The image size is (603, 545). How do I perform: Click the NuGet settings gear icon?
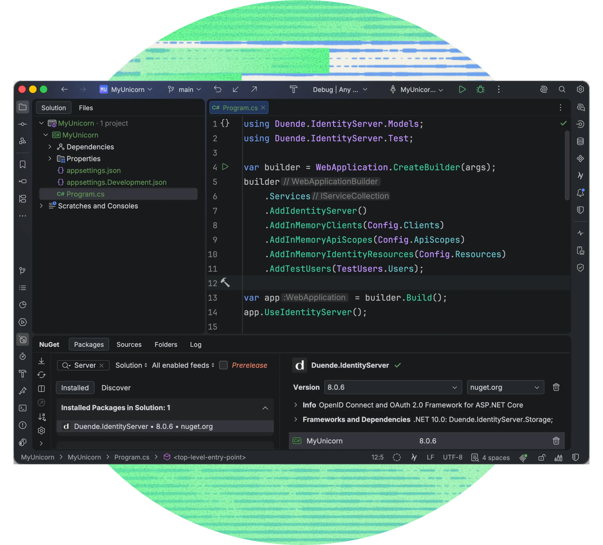click(42, 431)
